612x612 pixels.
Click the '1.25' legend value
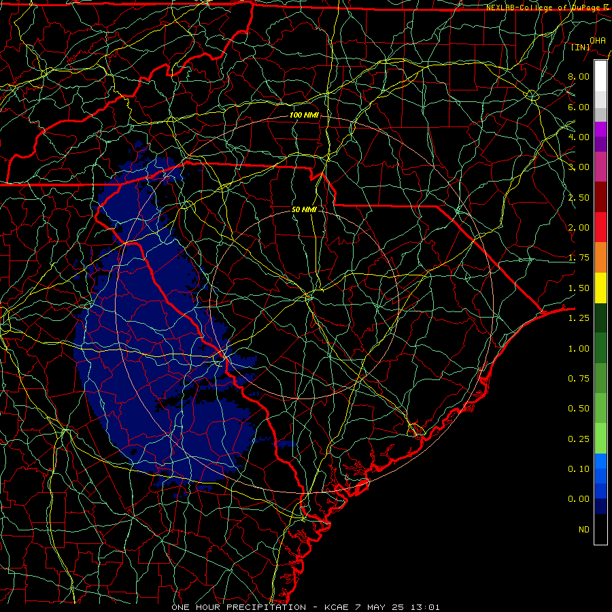(579, 318)
